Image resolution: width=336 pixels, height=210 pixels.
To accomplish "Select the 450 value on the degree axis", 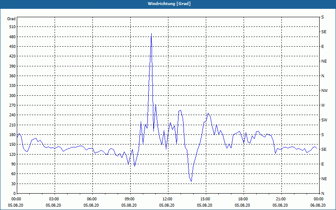I will coord(13,47).
